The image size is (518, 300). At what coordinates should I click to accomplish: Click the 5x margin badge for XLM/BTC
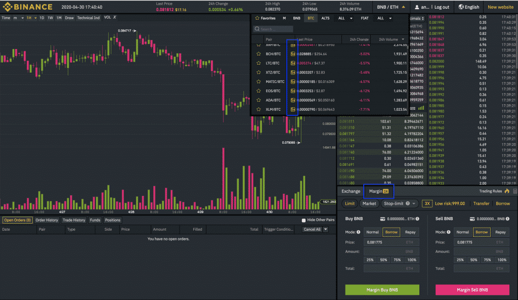coord(293,109)
